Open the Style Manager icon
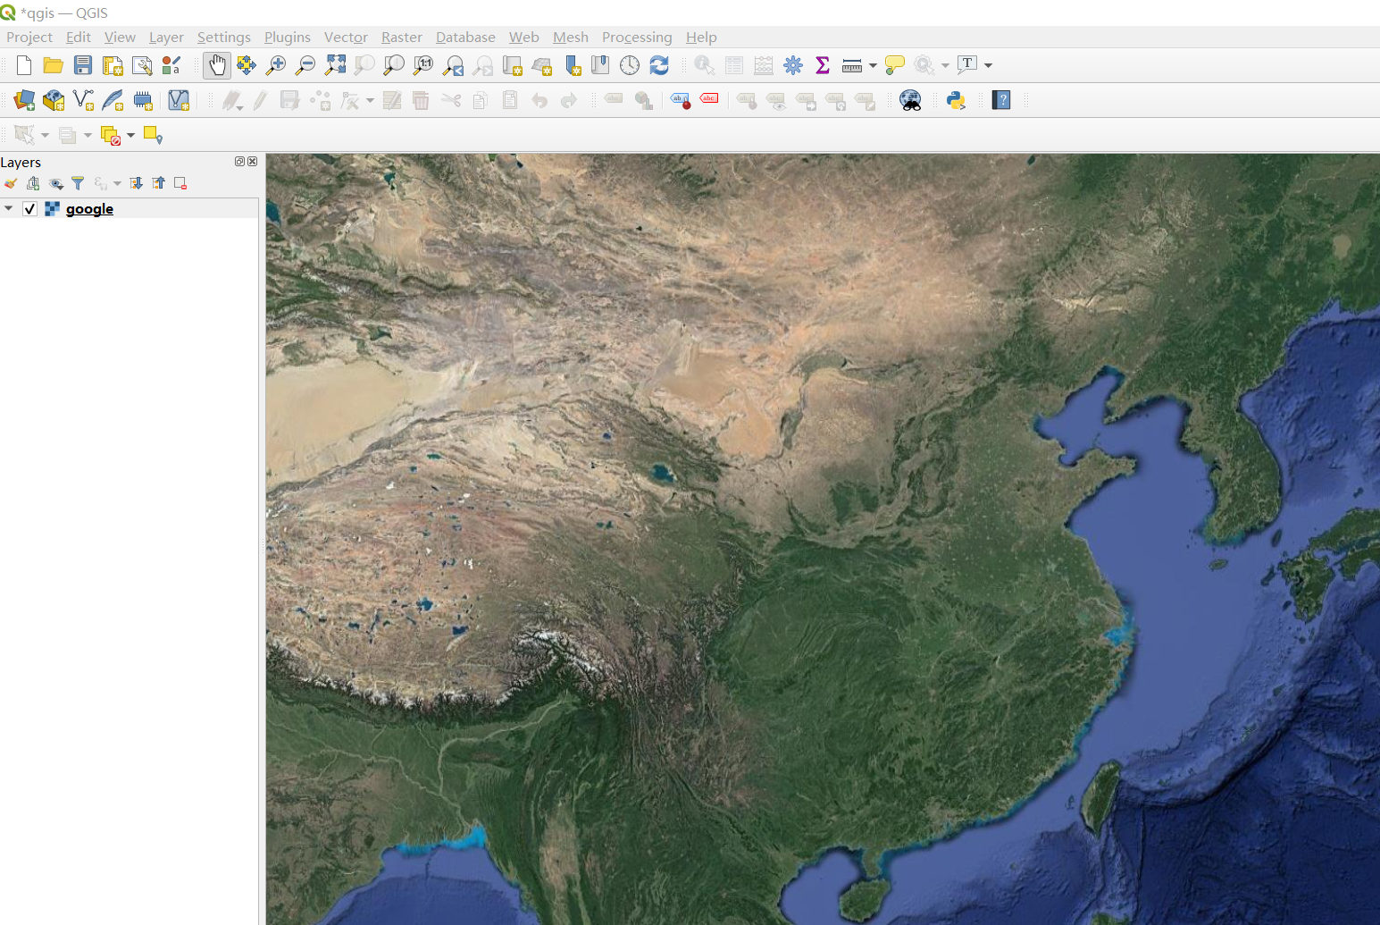Image resolution: width=1380 pixels, height=925 pixels. click(x=171, y=65)
